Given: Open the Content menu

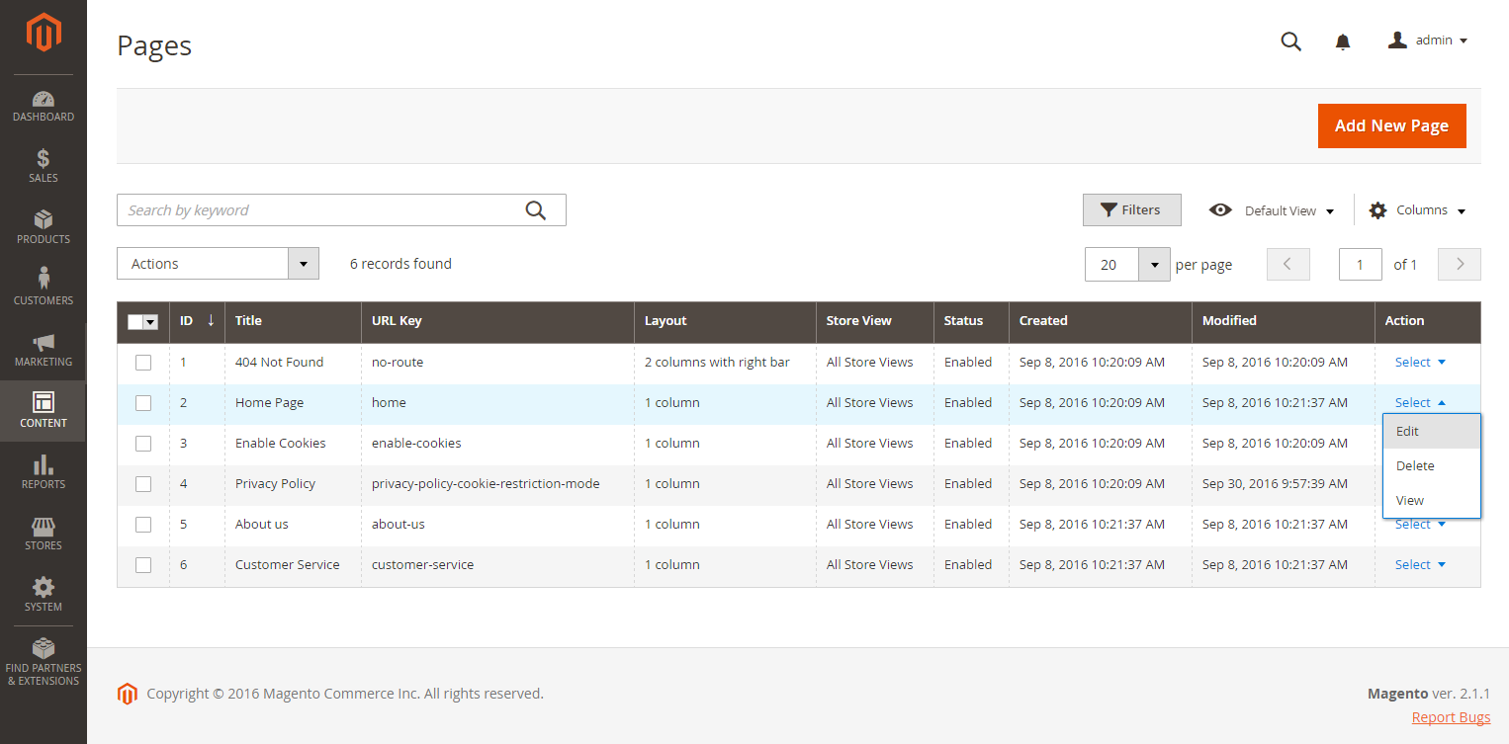Looking at the screenshot, I should 44,412.
